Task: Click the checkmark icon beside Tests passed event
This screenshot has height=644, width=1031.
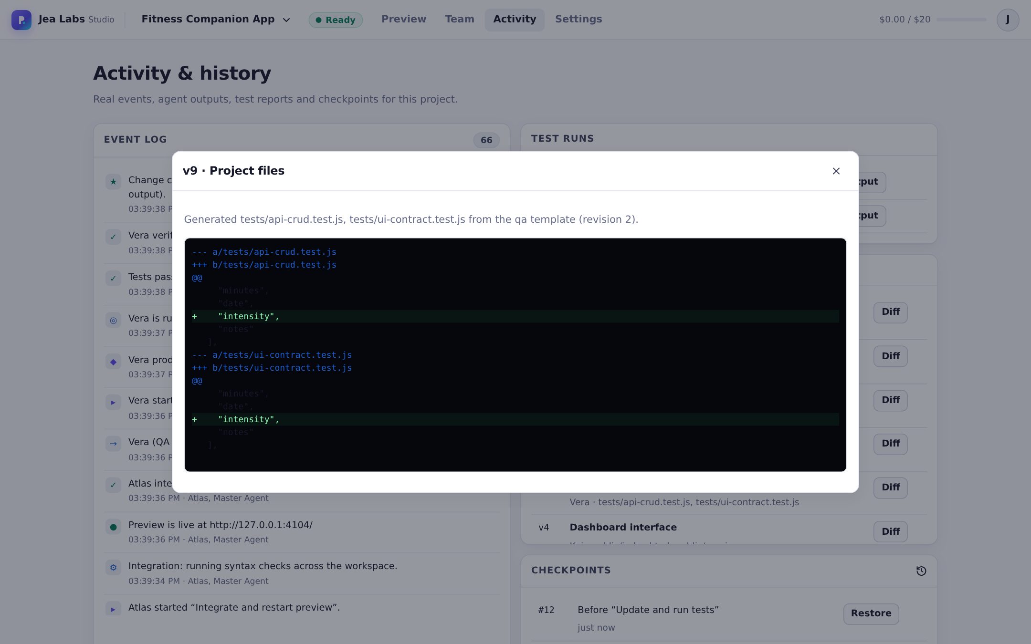Action: (x=113, y=278)
